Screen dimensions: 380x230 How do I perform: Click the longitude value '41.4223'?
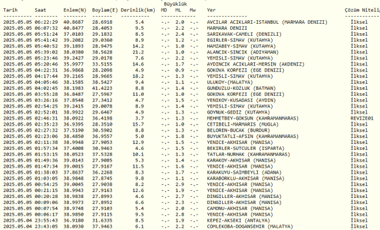click(102, 88)
